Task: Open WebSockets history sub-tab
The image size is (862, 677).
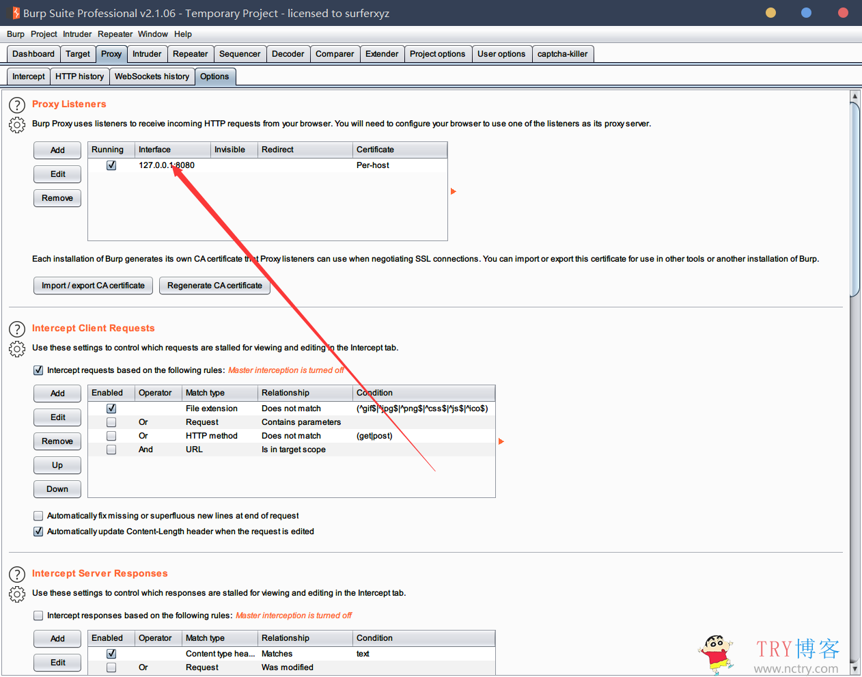Action: click(x=152, y=77)
